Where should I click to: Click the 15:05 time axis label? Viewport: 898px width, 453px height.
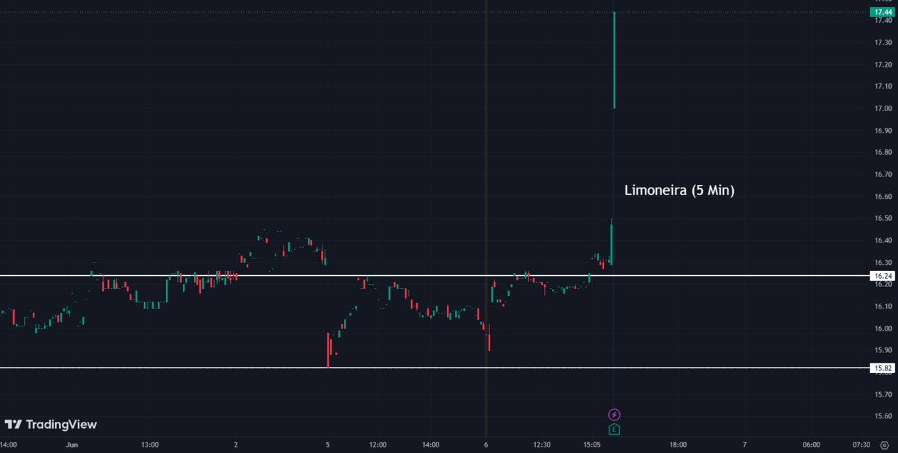591,445
